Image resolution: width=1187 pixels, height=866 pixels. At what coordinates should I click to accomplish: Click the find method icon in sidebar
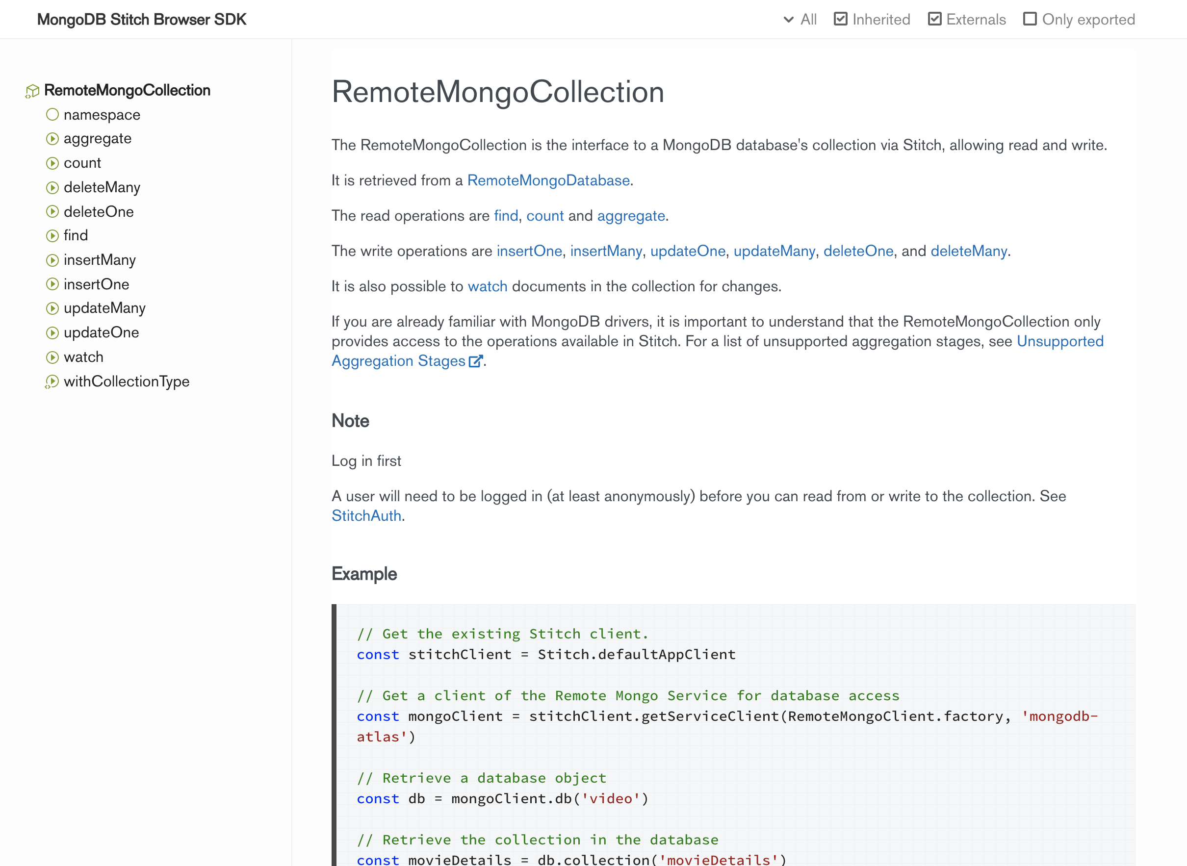[x=52, y=236]
